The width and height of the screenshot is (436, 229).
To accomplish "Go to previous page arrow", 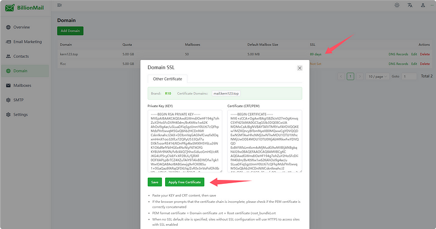I will (341, 76).
